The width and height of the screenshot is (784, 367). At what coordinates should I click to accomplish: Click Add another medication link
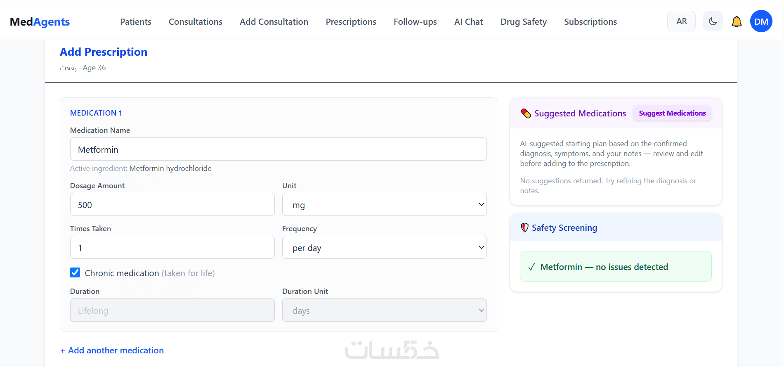(112, 350)
